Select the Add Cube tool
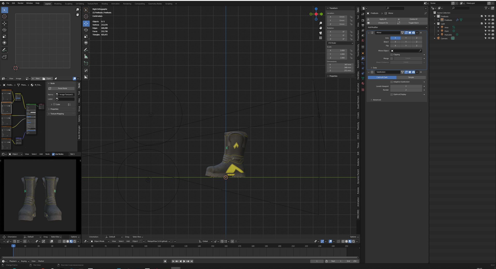 [x=86, y=63]
